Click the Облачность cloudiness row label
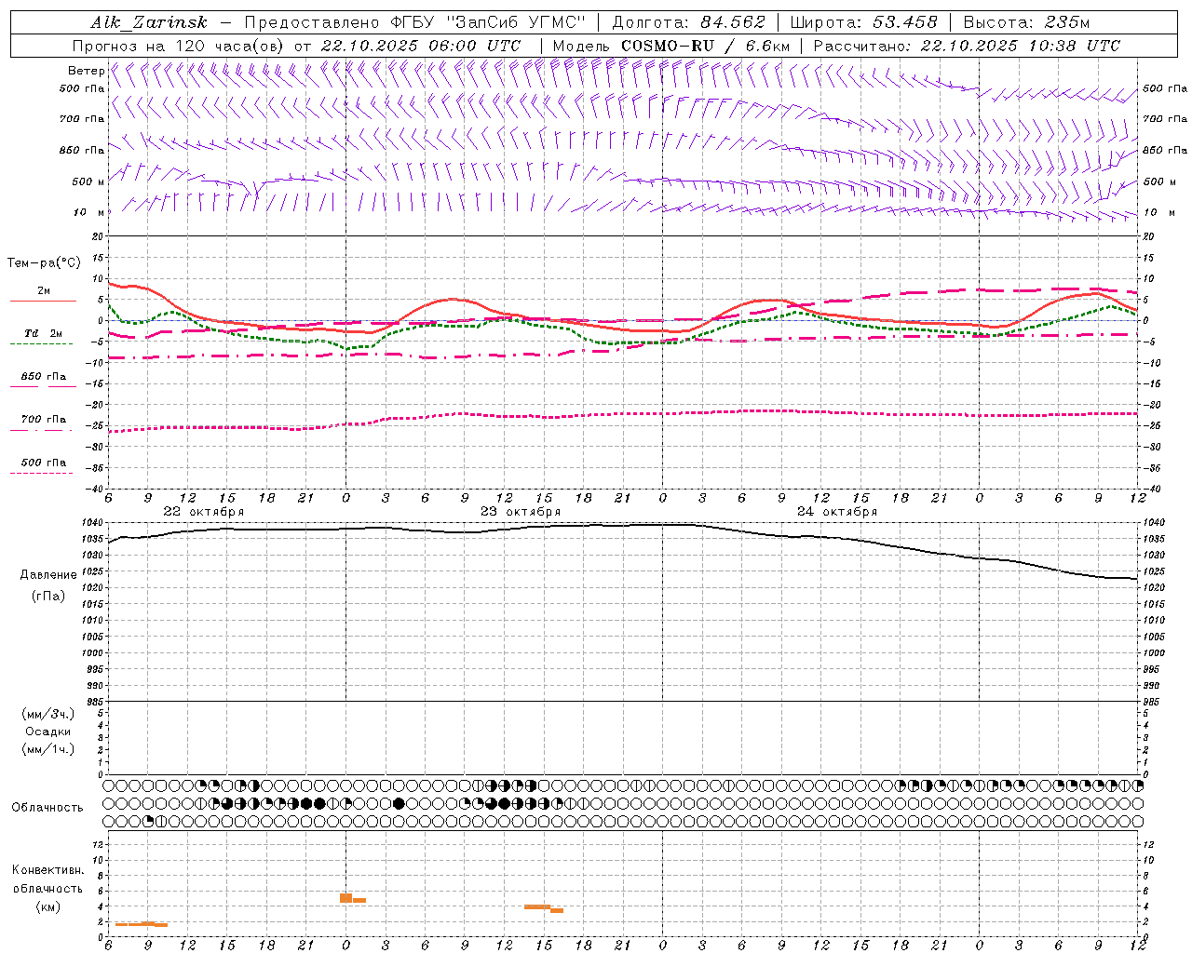 pos(47,807)
